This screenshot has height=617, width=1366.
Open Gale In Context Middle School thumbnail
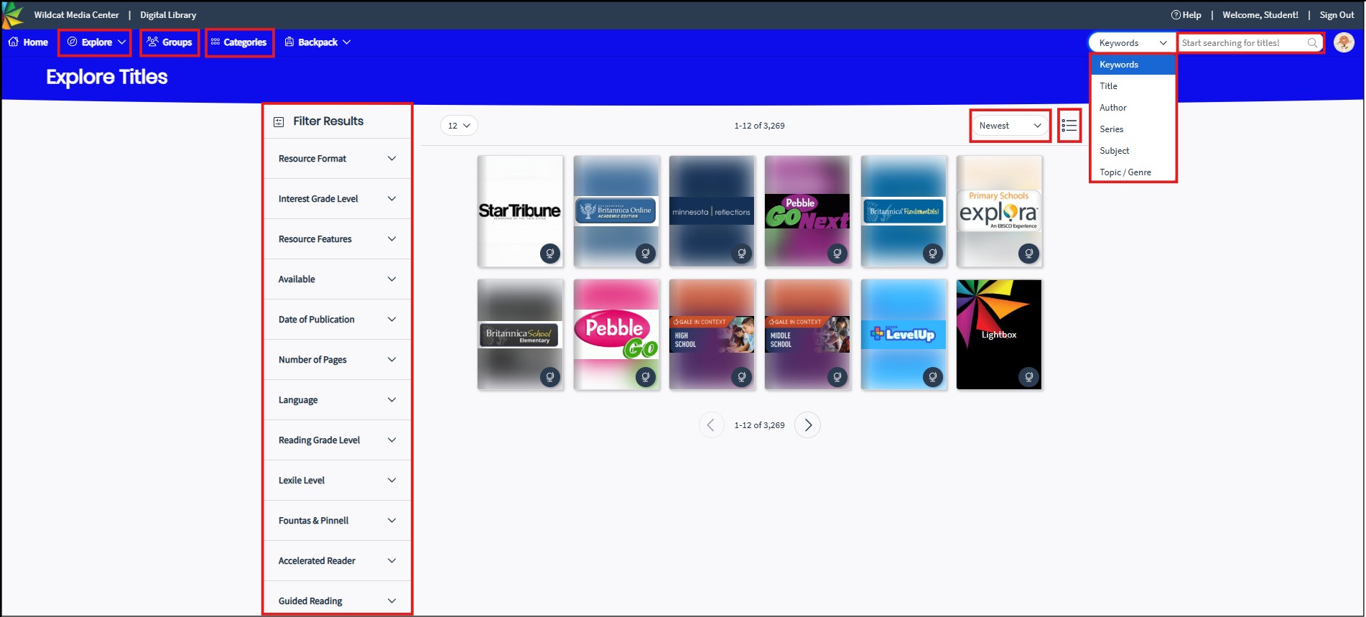807,334
